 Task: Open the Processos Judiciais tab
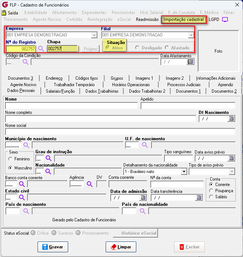[184, 85]
